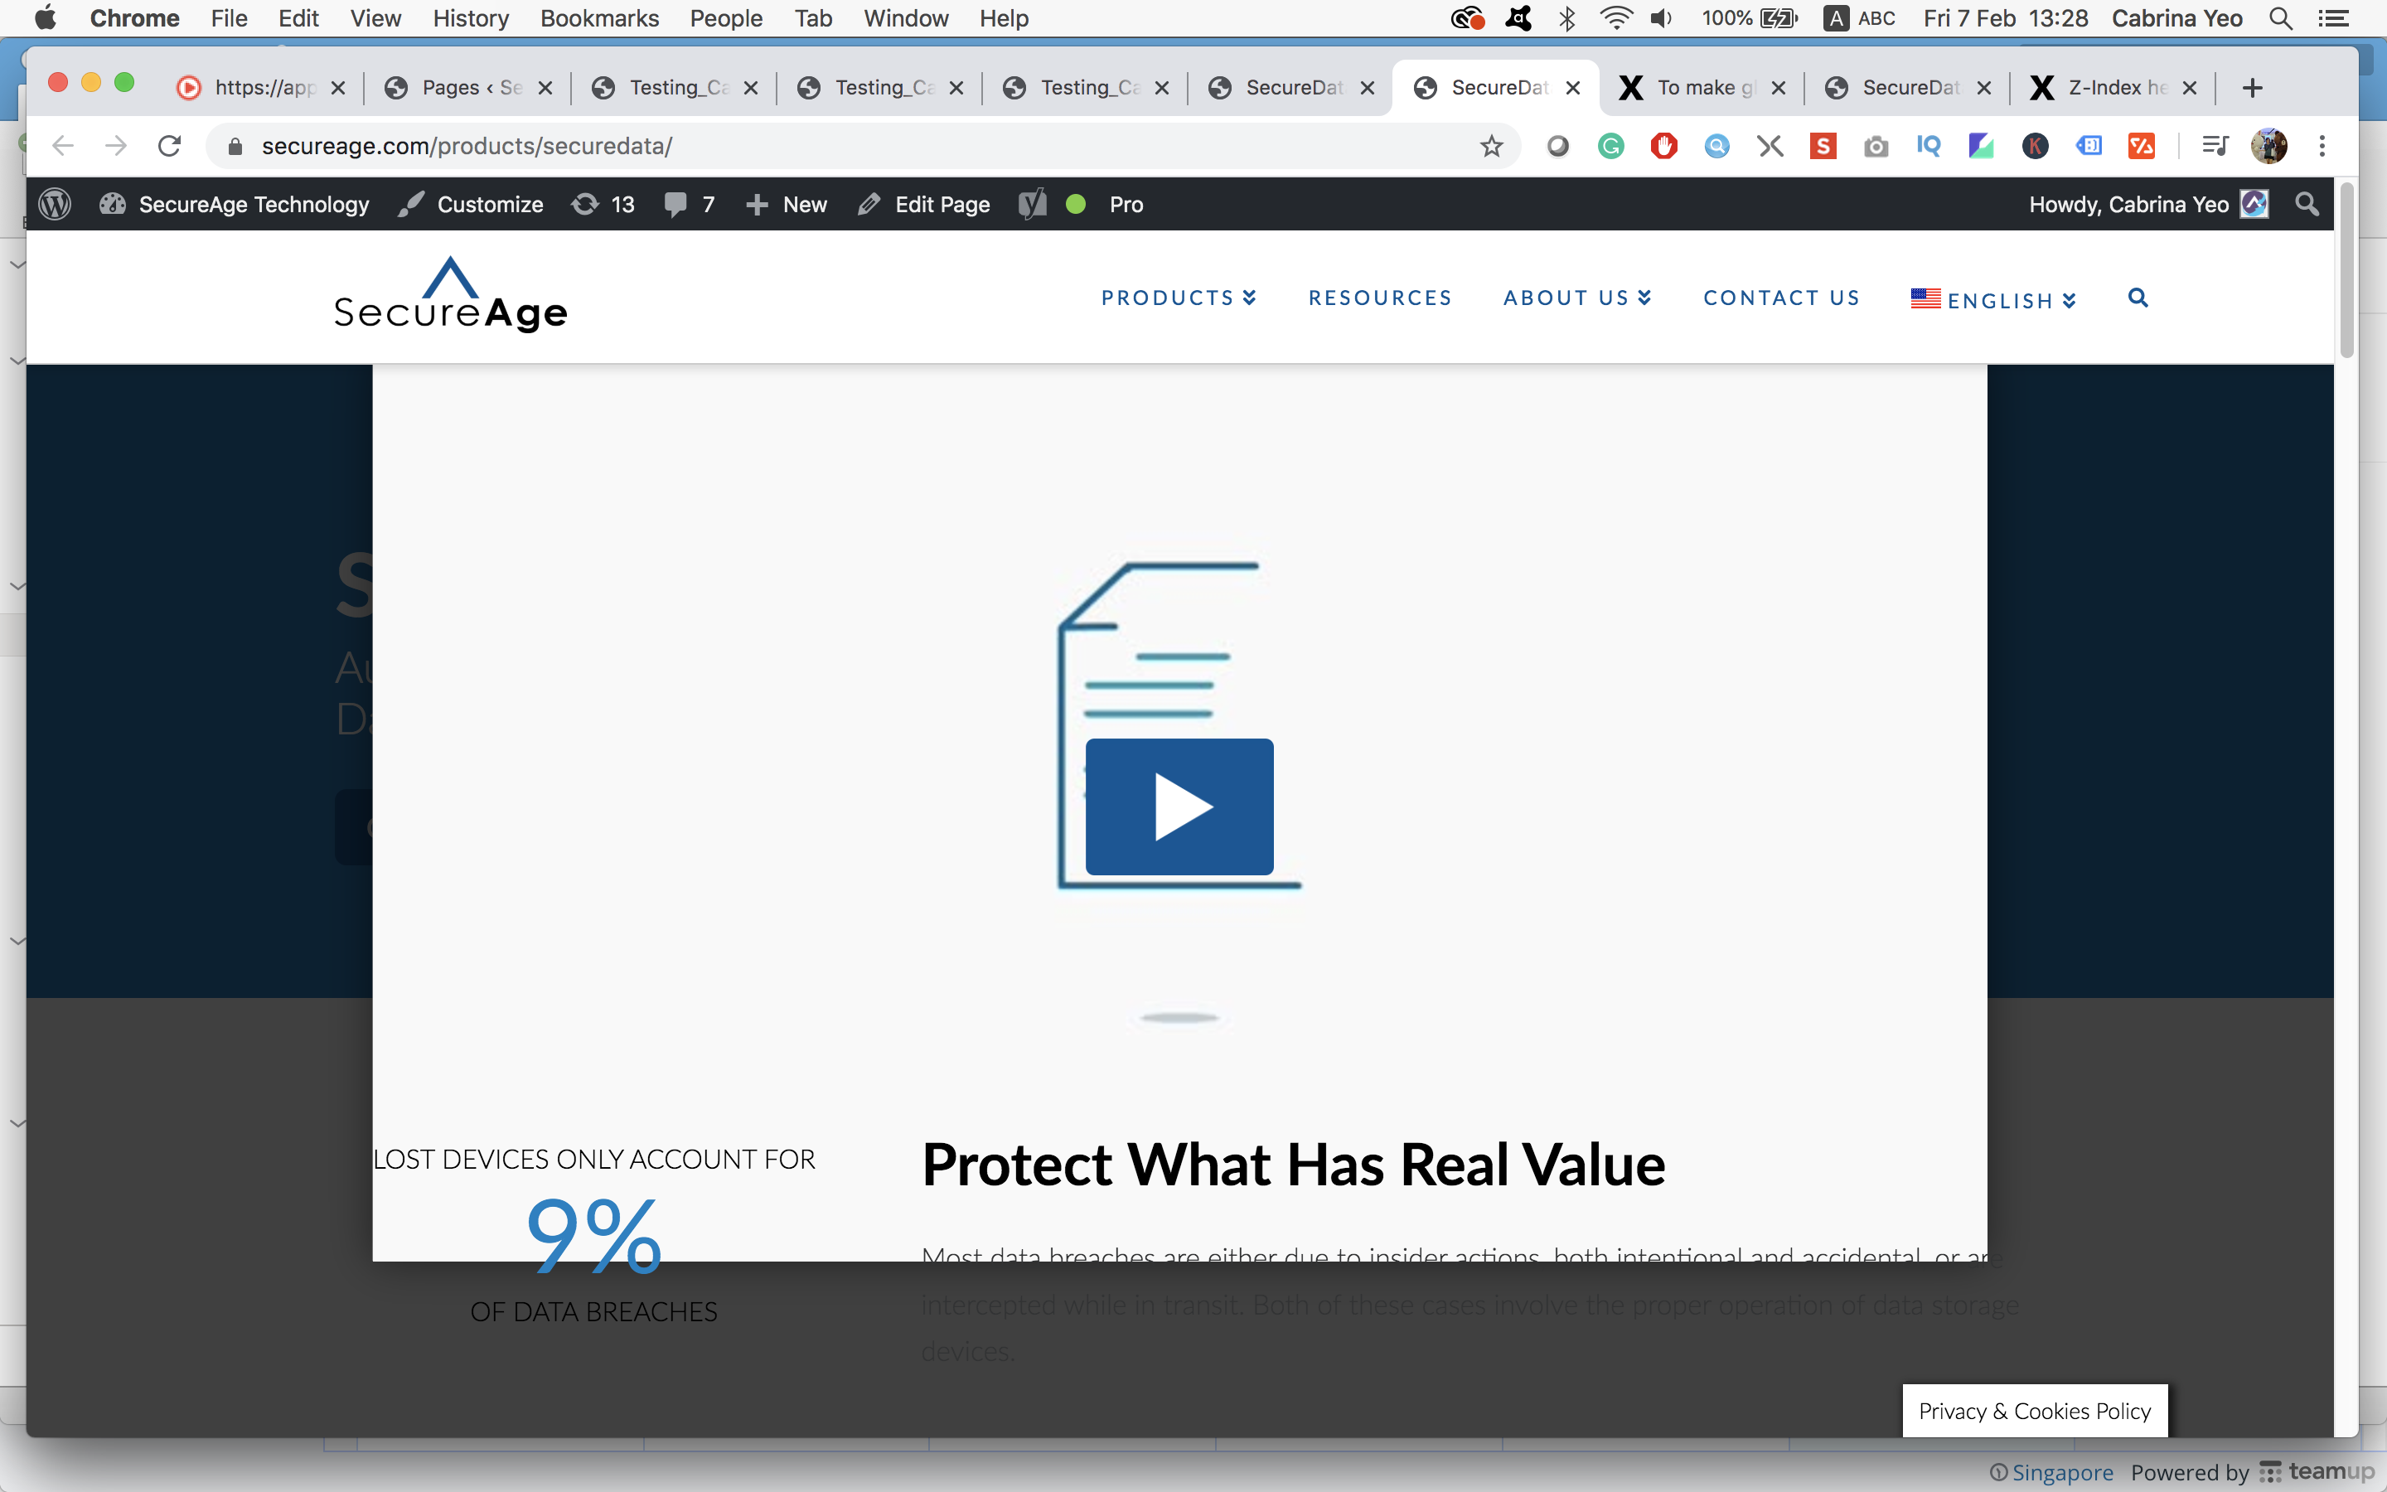The width and height of the screenshot is (2387, 1492).
Task: Open the Apple menu
Action: pos(46,17)
